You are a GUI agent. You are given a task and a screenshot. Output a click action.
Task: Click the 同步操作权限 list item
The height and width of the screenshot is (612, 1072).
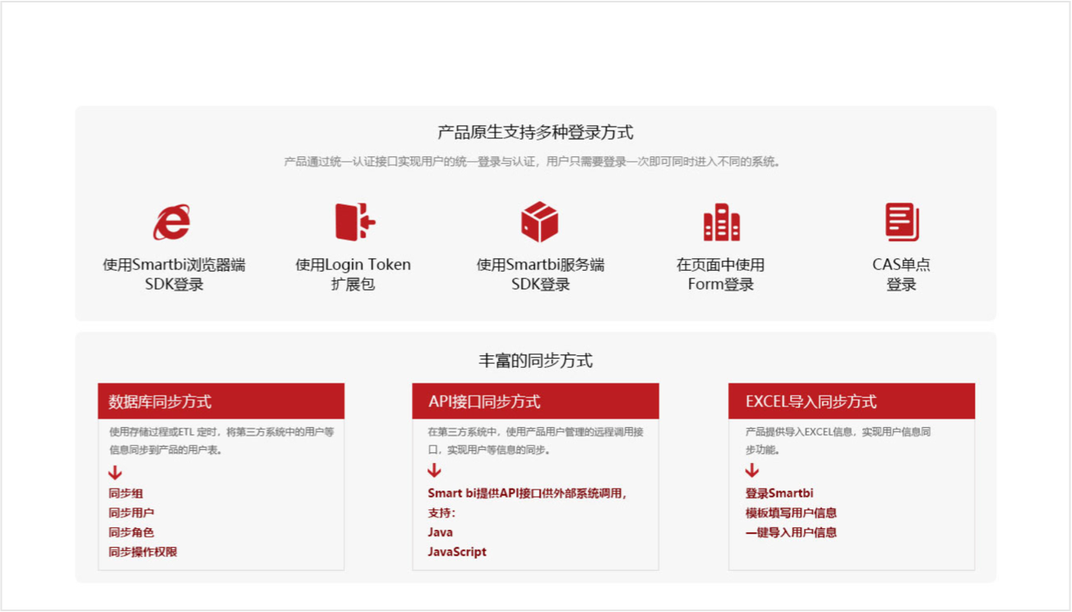click(143, 552)
